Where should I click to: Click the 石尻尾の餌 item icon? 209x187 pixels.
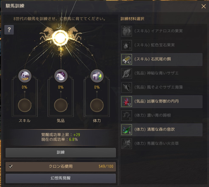126,59
